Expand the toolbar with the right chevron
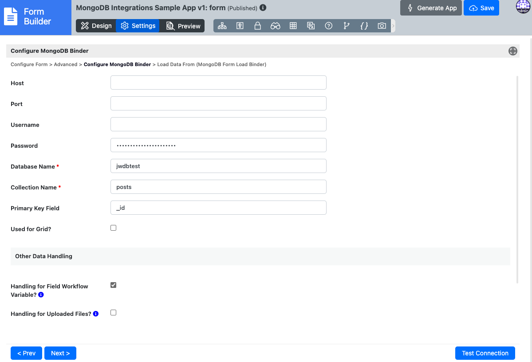This screenshot has height=362, width=532. (393, 26)
